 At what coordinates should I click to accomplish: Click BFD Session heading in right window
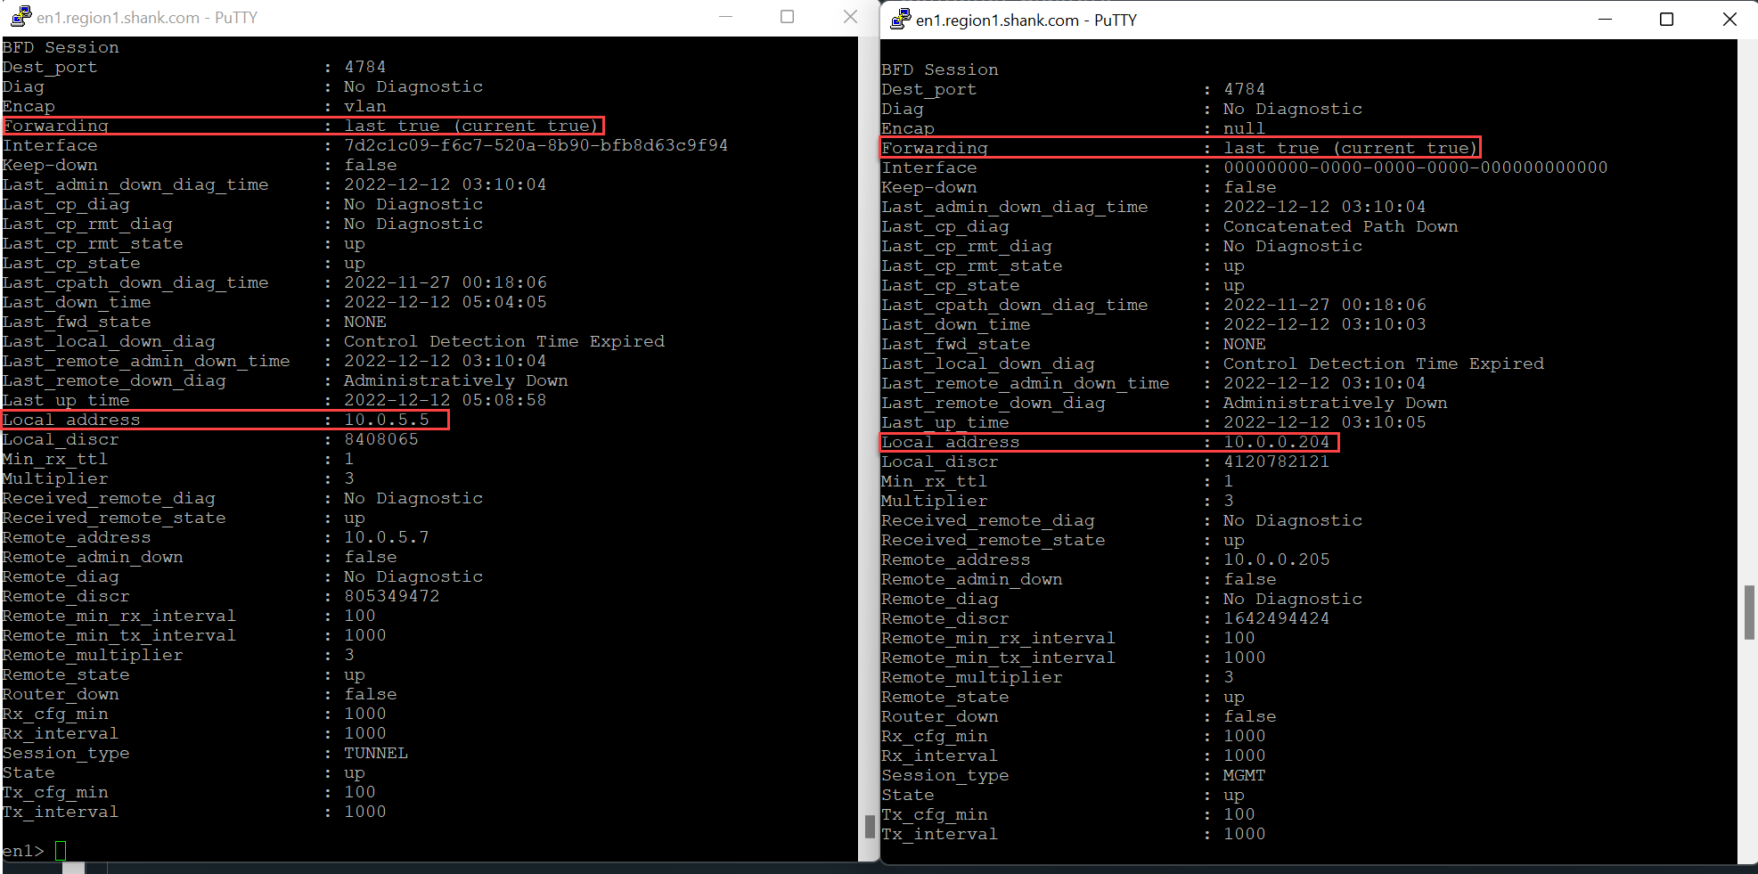point(940,69)
